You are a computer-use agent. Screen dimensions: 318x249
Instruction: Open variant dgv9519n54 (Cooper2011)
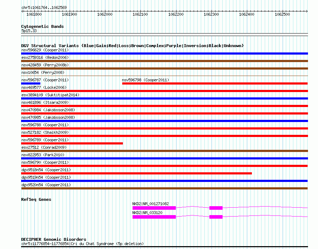(46, 177)
